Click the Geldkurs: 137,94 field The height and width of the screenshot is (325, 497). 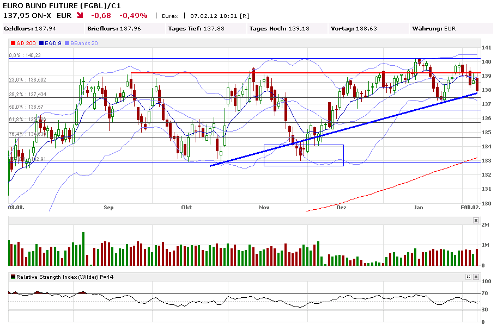tap(43, 28)
